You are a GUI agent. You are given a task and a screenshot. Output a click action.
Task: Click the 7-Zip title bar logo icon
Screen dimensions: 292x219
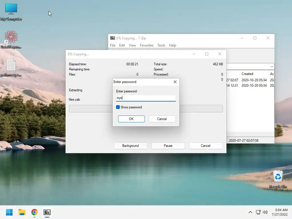point(112,38)
